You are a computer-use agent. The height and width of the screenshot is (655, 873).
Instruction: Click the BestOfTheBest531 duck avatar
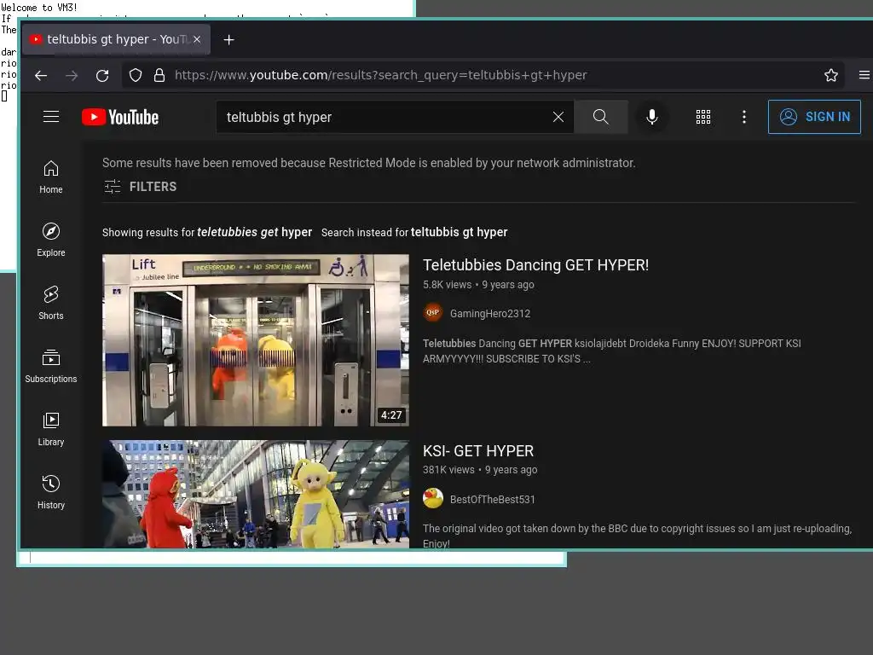pyautogui.click(x=432, y=498)
